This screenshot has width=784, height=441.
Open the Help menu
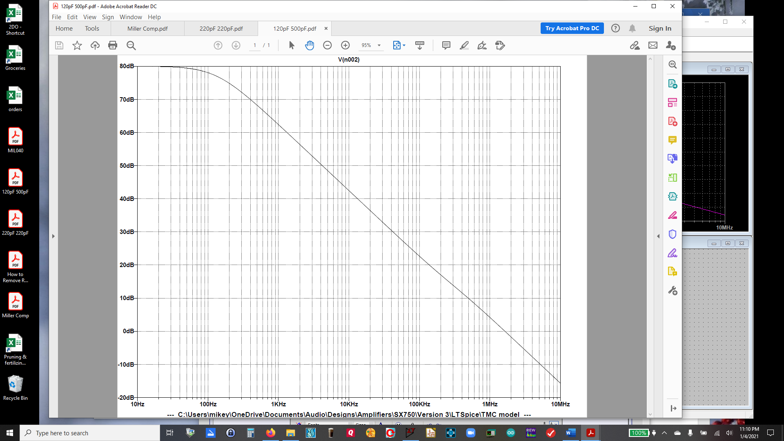(154, 17)
